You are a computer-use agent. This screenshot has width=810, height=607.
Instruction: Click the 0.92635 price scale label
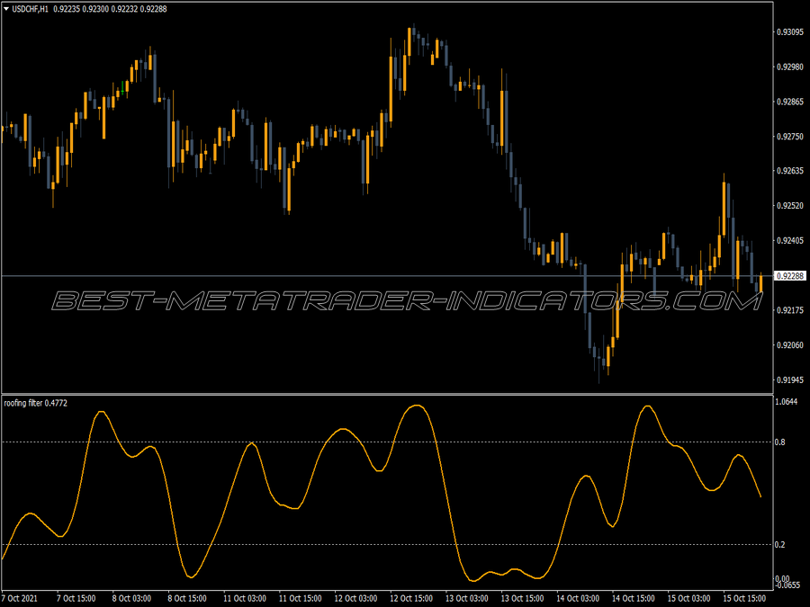tap(790, 171)
